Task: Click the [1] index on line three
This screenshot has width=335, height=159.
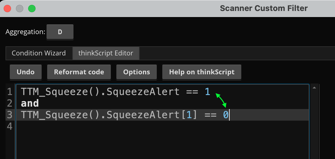Action: 190,115
